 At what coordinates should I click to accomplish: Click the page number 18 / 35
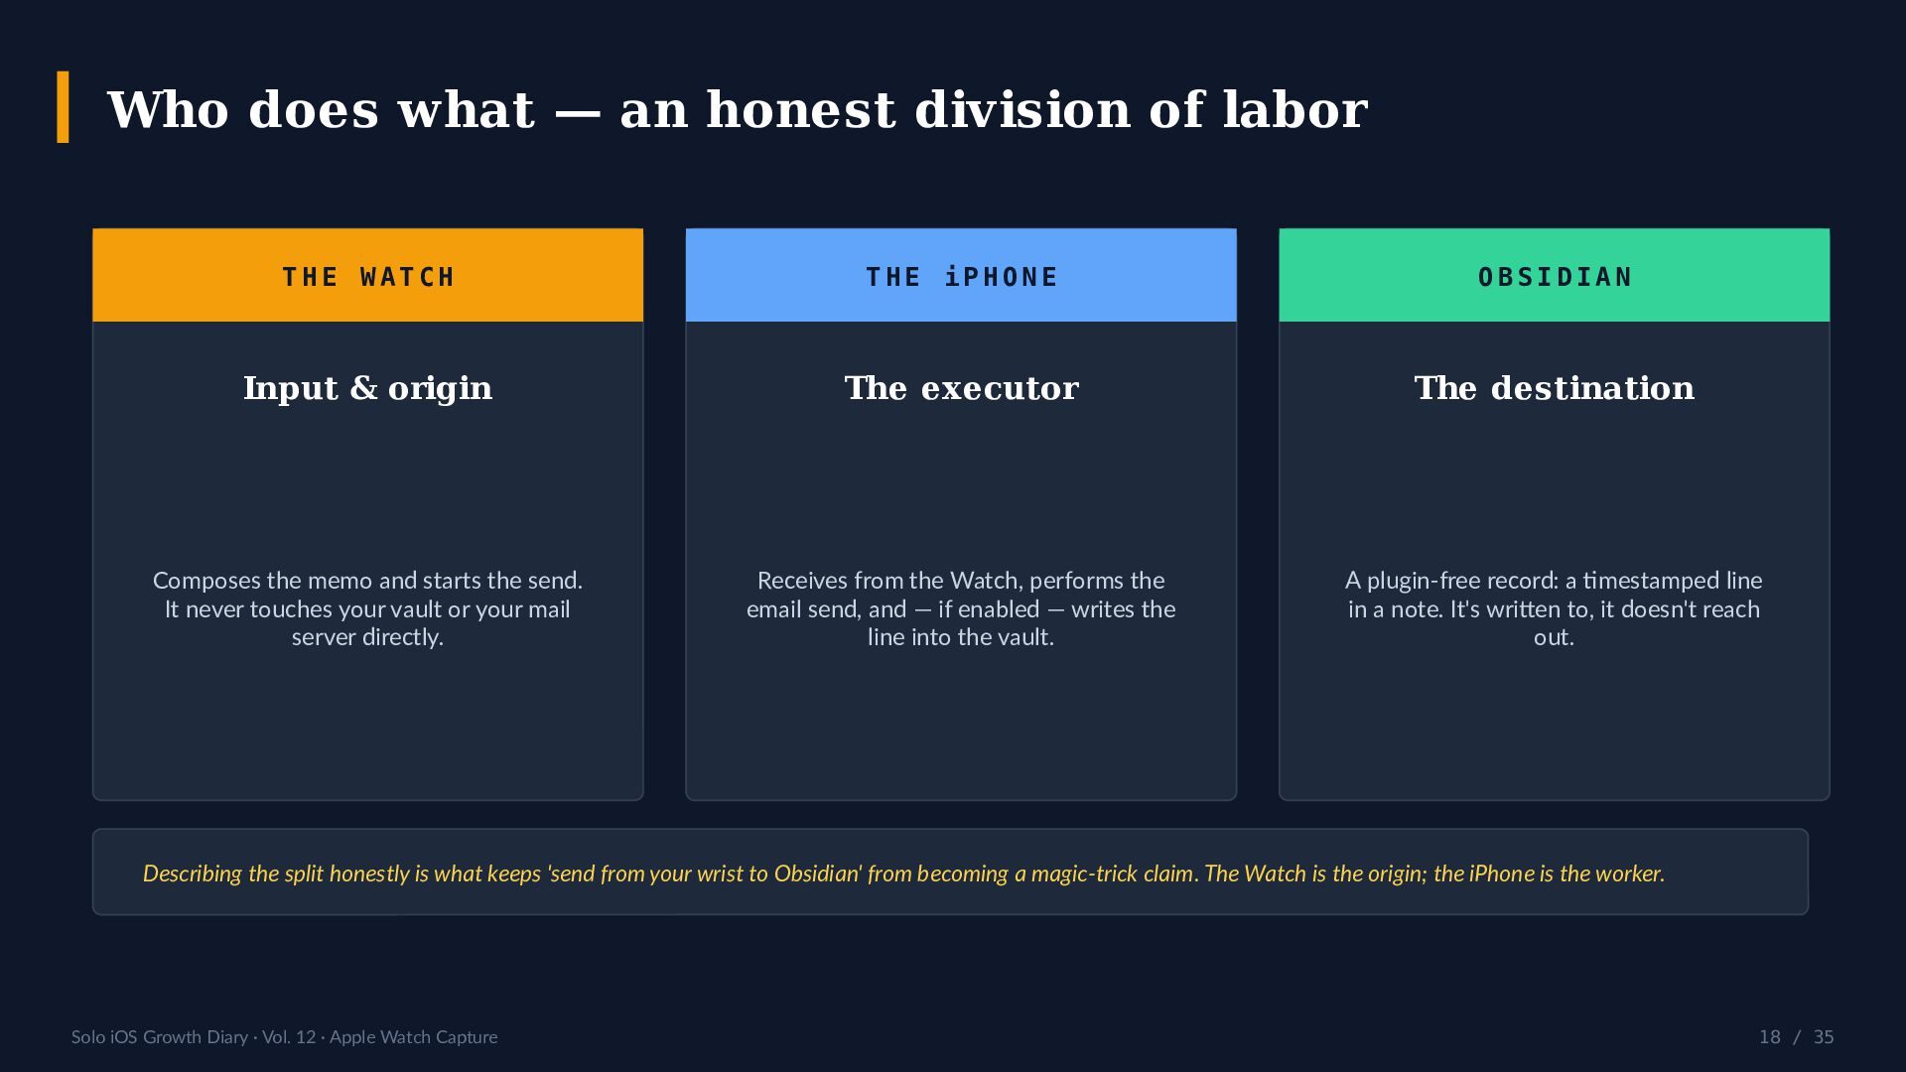click(x=1796, y=1036)
